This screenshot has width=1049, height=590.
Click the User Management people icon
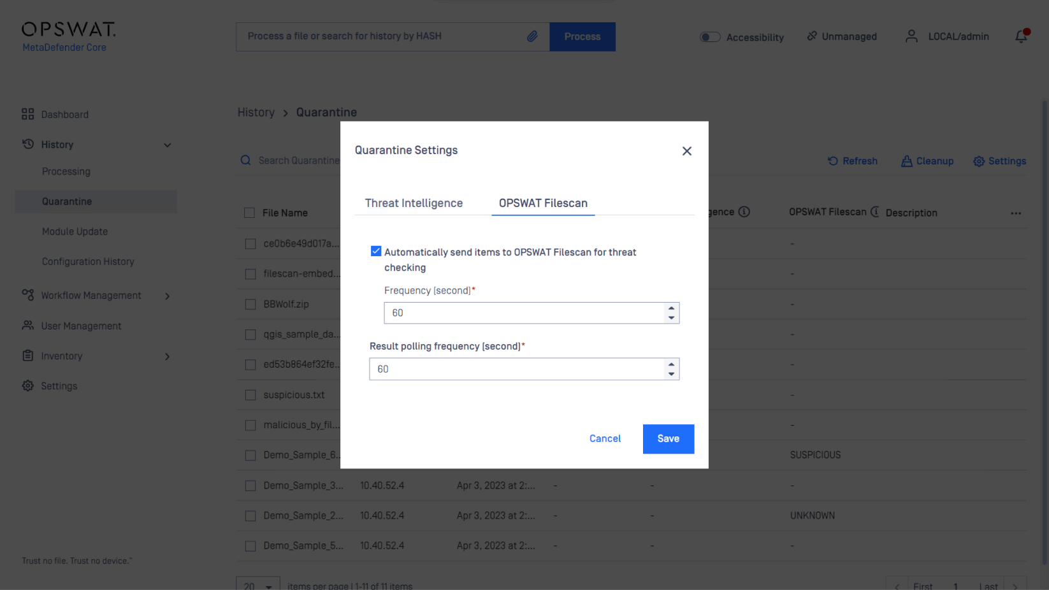(x=27, y=326)
